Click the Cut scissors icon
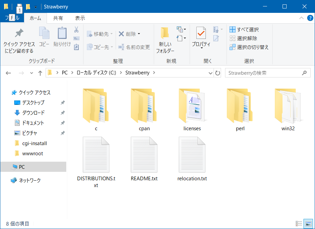This screenshot has height=229, width=315. tap(76, 29)
